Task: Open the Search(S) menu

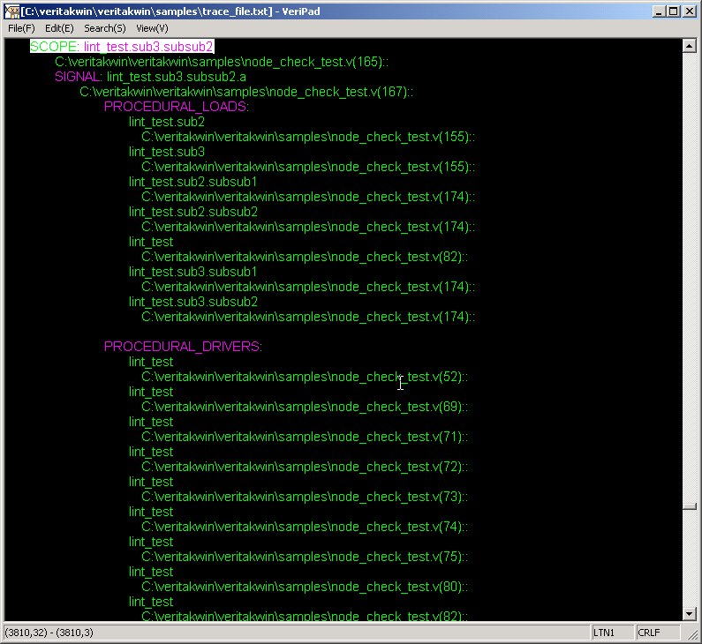Action: pos(105,28)
